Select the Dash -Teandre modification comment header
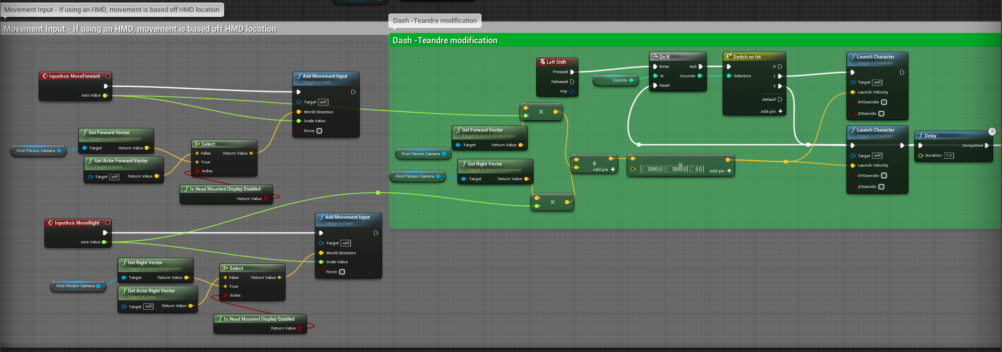Image resolution: width=1002 pixels, height=352 pixels. click(695, 40)
